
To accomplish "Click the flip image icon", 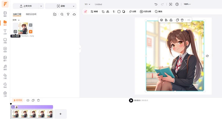I will click(x=108, y=12).
